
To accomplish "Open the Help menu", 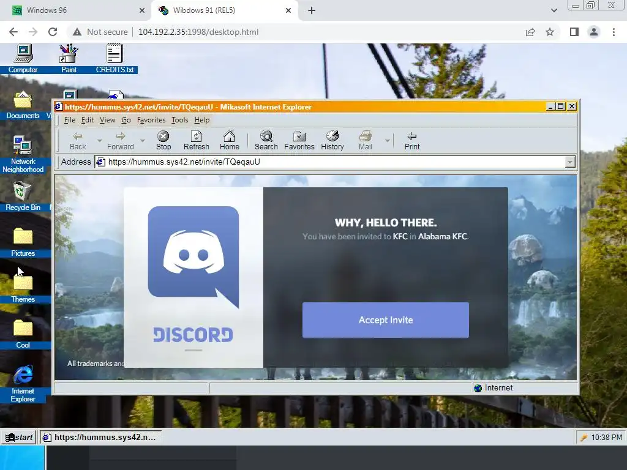I will click(202, 120).
